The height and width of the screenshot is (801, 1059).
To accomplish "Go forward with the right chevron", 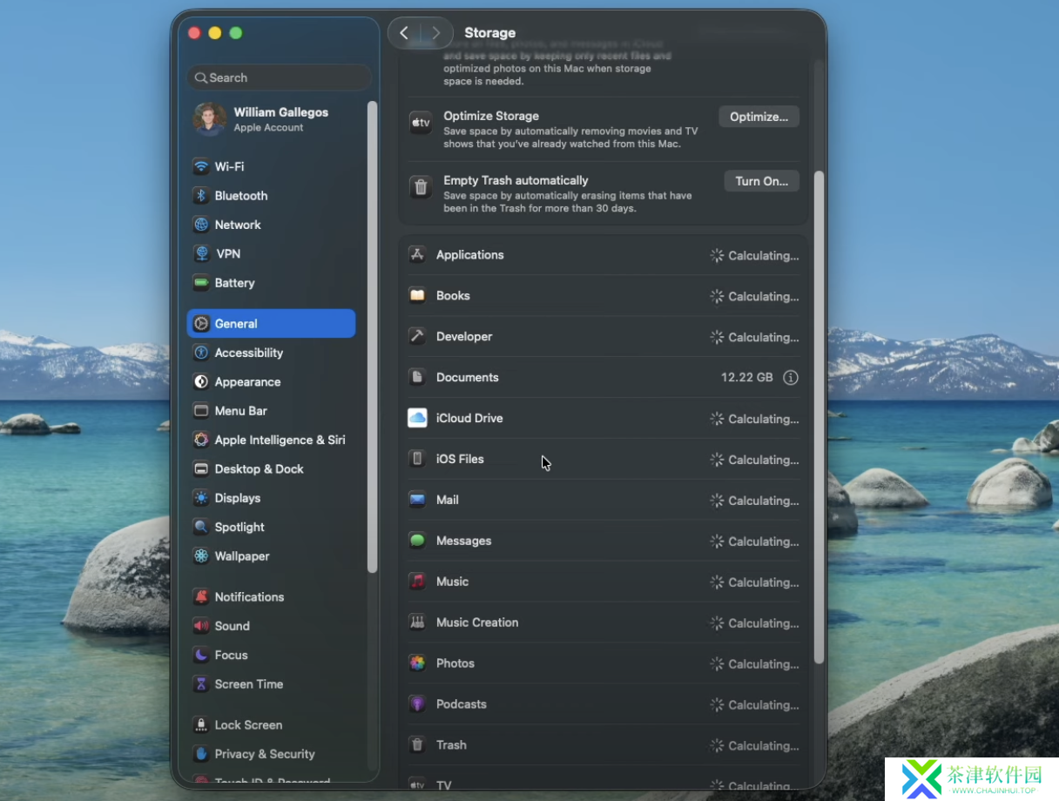I will (x=436, y=33).
